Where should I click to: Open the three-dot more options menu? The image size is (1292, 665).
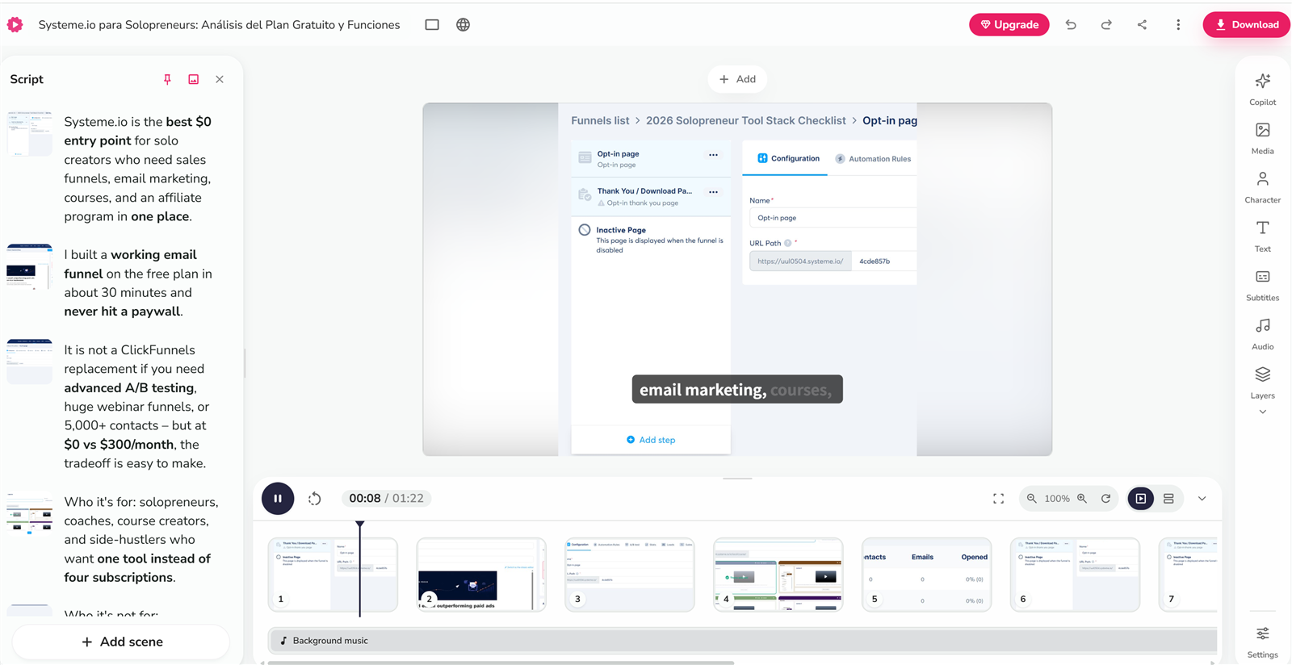pos(1178,25)
